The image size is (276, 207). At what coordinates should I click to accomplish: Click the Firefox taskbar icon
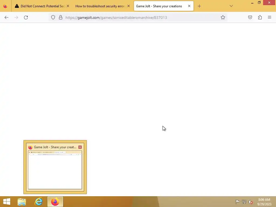(55, 202)
